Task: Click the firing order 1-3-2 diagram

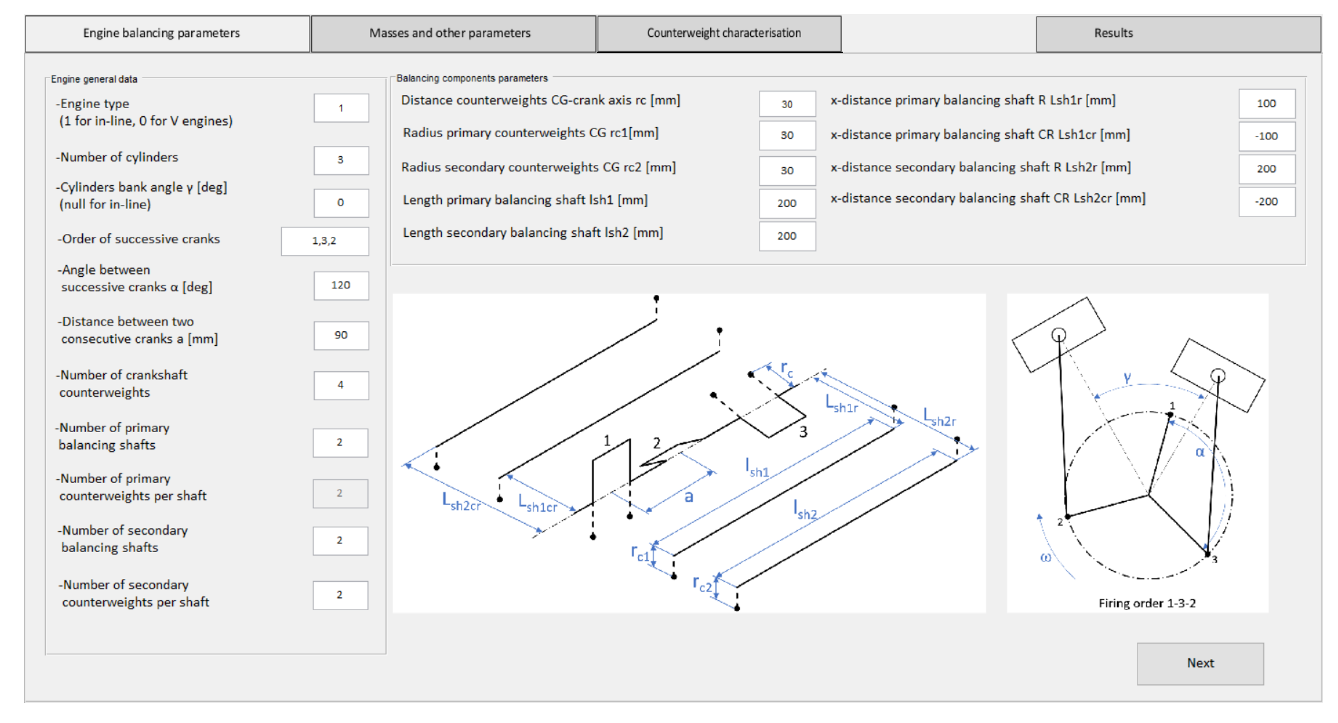Action: pos(1138,453)
